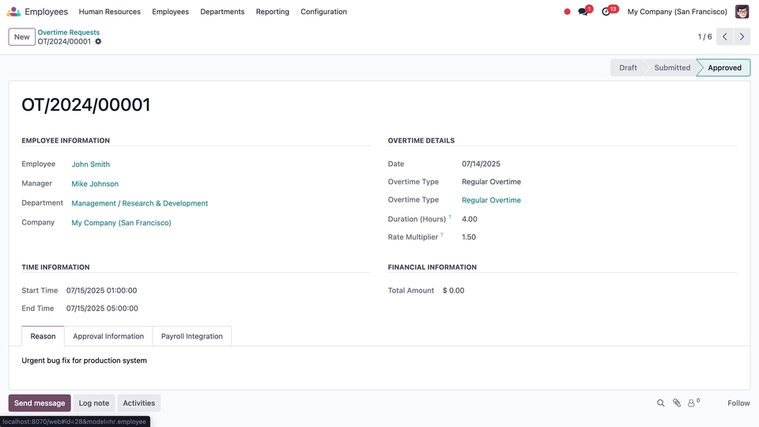Click the duration value 4.00
Image resolution: width=759 pixels, height=427 pixels.
[470, 219]
